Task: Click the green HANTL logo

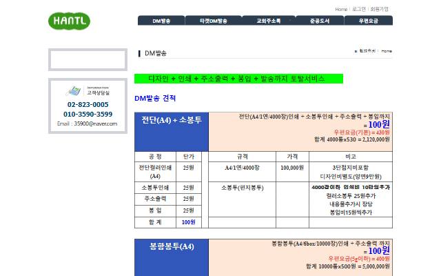Action: pyautogui.click(x=69, y=21)
